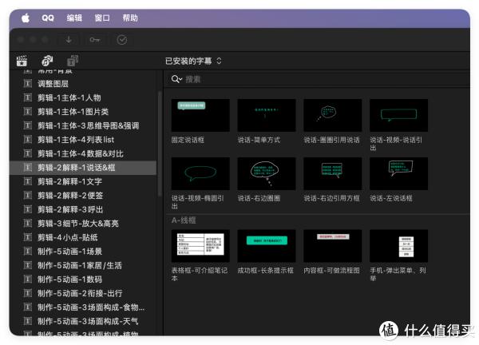479x345 pixels.
Task: Select 剪辑-1主体-3思维导图&强调 category
Action: [x=83, y=125]
